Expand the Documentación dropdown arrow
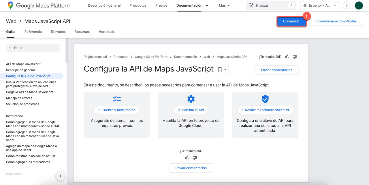 coord(207,5)
